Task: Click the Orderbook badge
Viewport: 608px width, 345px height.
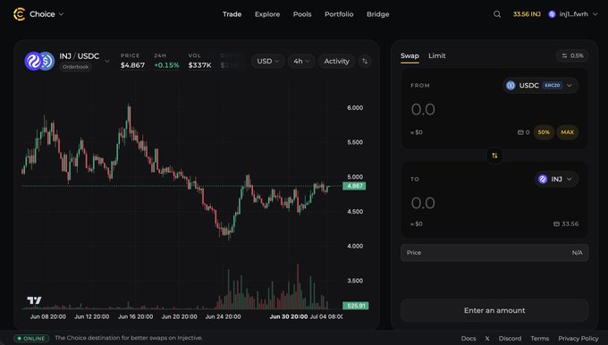Action: pos(75,67)
